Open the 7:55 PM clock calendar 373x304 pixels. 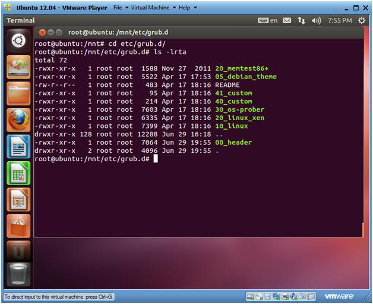coord(340,20)
